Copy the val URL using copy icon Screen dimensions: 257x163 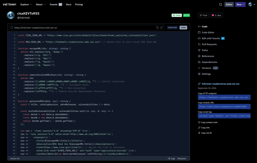(x=157, y=28)
